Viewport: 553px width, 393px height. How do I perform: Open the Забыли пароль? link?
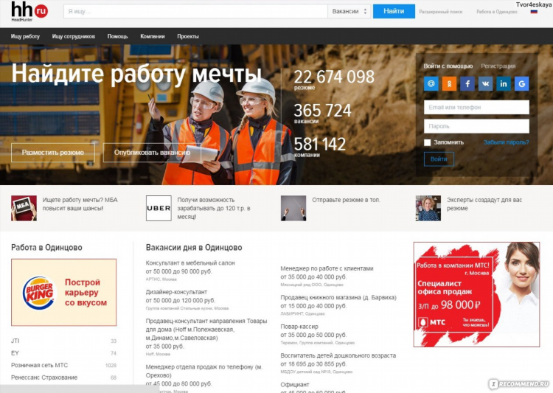tap(506, 142)
